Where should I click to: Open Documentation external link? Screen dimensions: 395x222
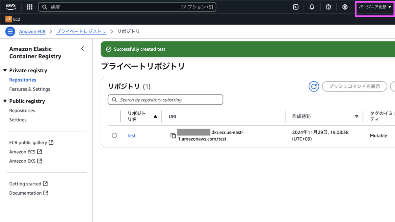coord(29,193)
